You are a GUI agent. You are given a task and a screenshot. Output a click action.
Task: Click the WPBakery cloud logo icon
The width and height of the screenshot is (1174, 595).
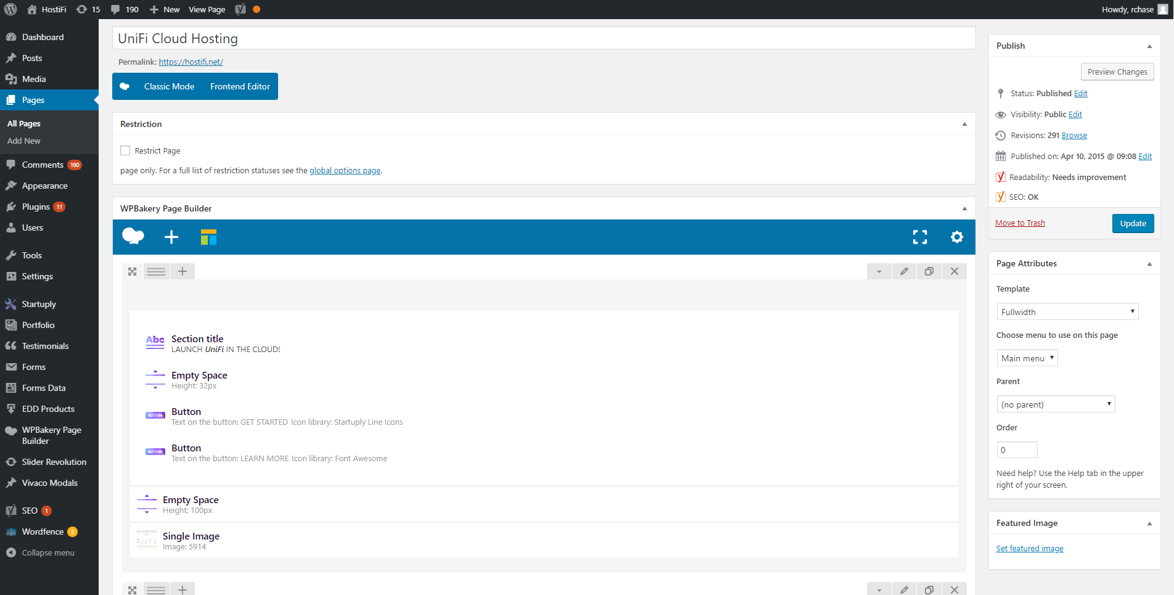pyautogui.click(x=133, y=237)
